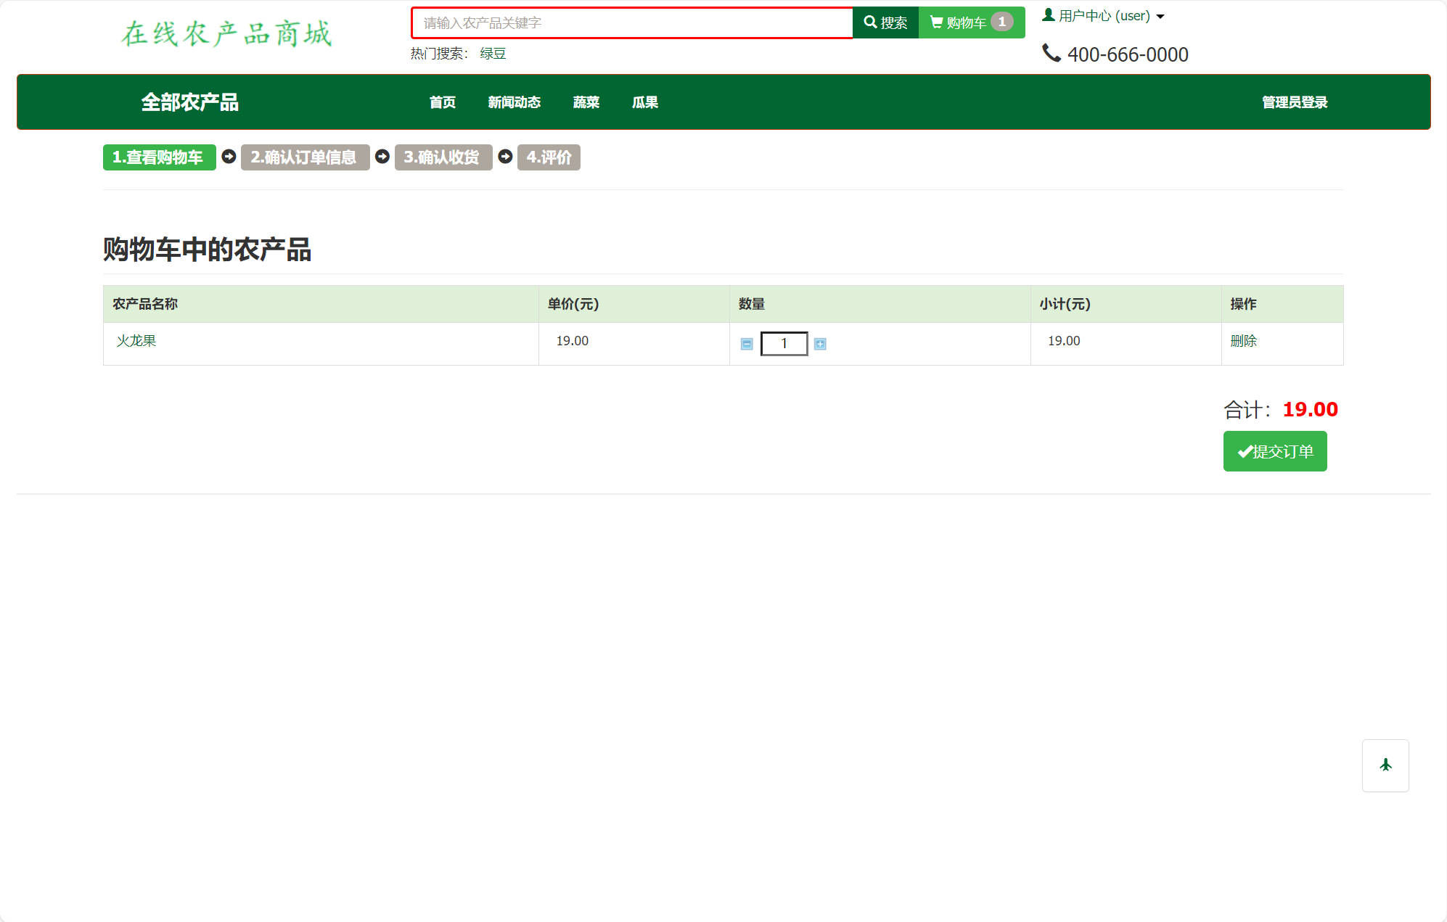Click the arrow icon after 查看购物车 step

[228, 157]
